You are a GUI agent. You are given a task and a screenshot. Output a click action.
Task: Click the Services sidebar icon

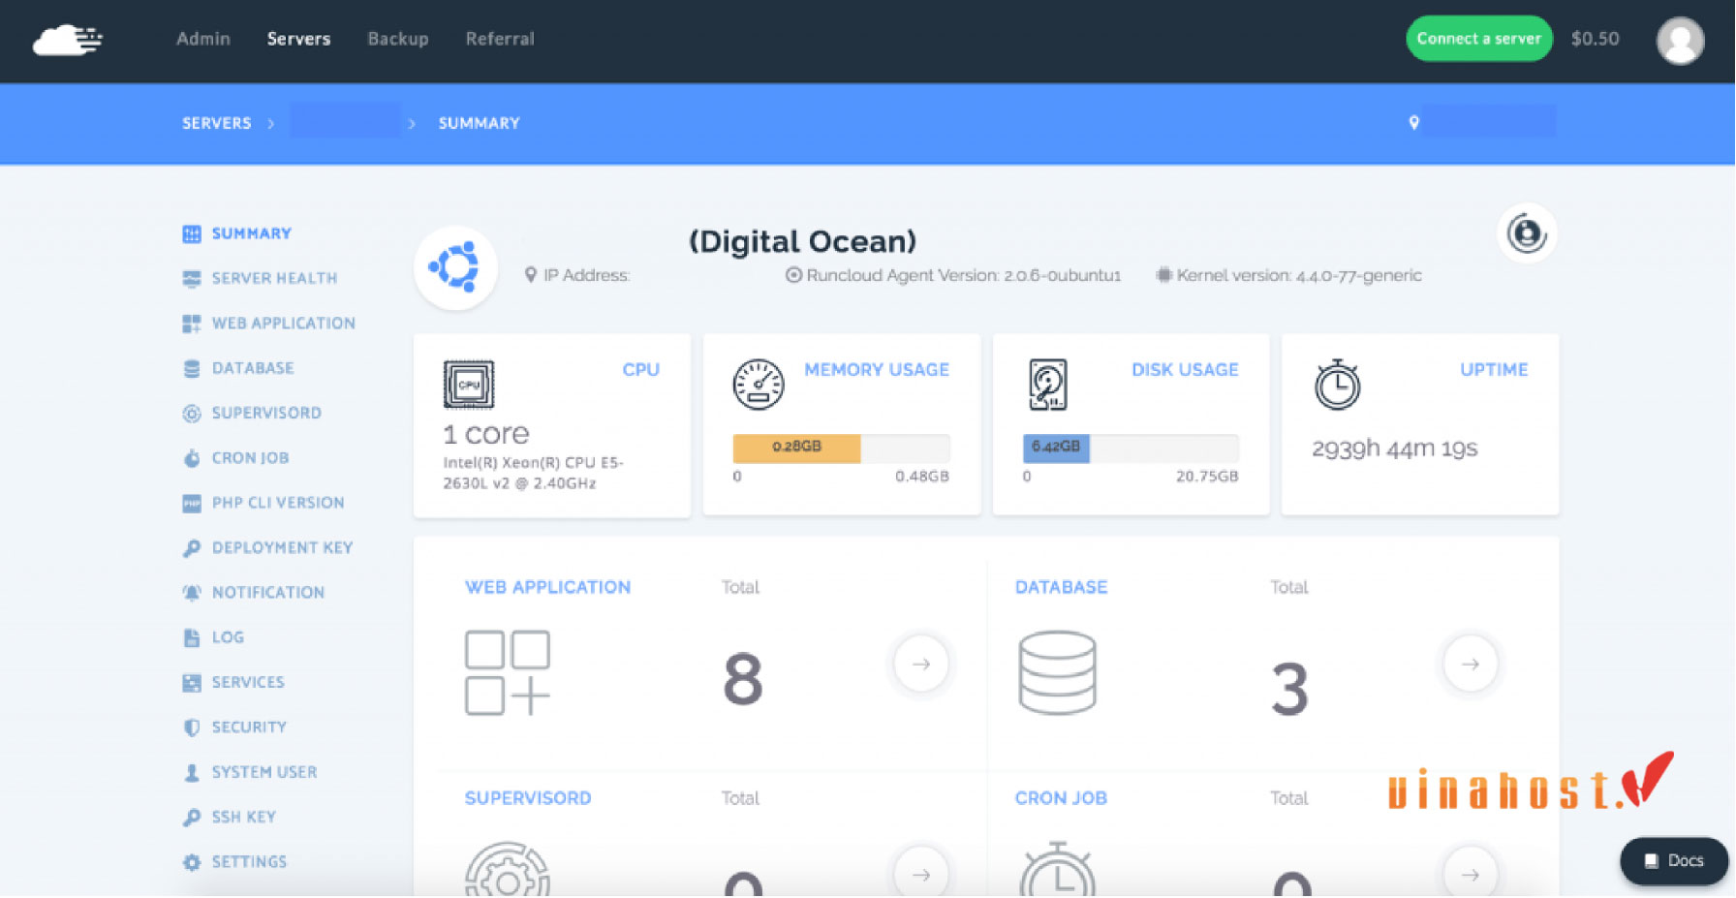[x=192, y=683]
